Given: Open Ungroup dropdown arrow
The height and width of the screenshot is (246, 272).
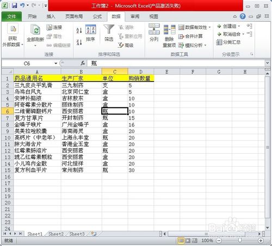Looking at the screenshot, I should click(243, 34).
